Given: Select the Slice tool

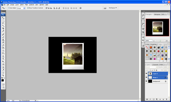Looking at the screenshot, I should [x=3, y=31].
